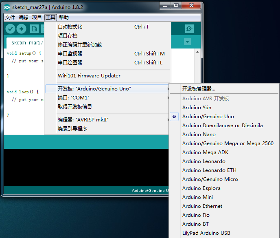The image size is (280, 238).
Task: Click the "void loop() {" code line
Action: click(x=23, y=92)
